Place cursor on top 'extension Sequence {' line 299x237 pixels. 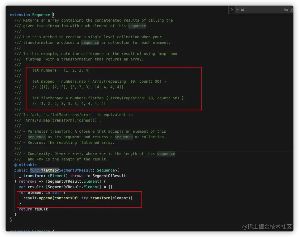[32, 15]
